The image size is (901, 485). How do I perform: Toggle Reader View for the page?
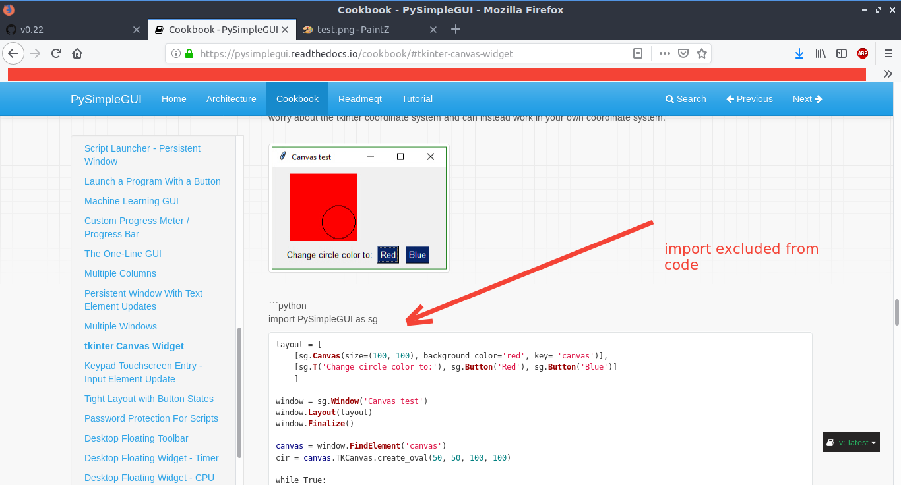coord(637,53)
